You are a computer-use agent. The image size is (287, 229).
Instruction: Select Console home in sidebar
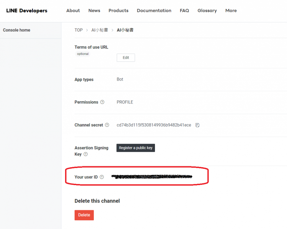(x=16, y=30)
